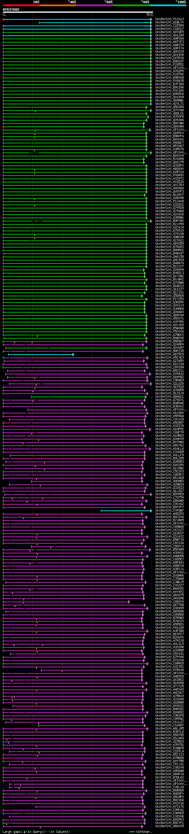Image resolution: width=189 pixels, height=834 pixels.
Task: Click the green arrowhead for Q6AQ11 bar
Action: (x=146, y=397)
